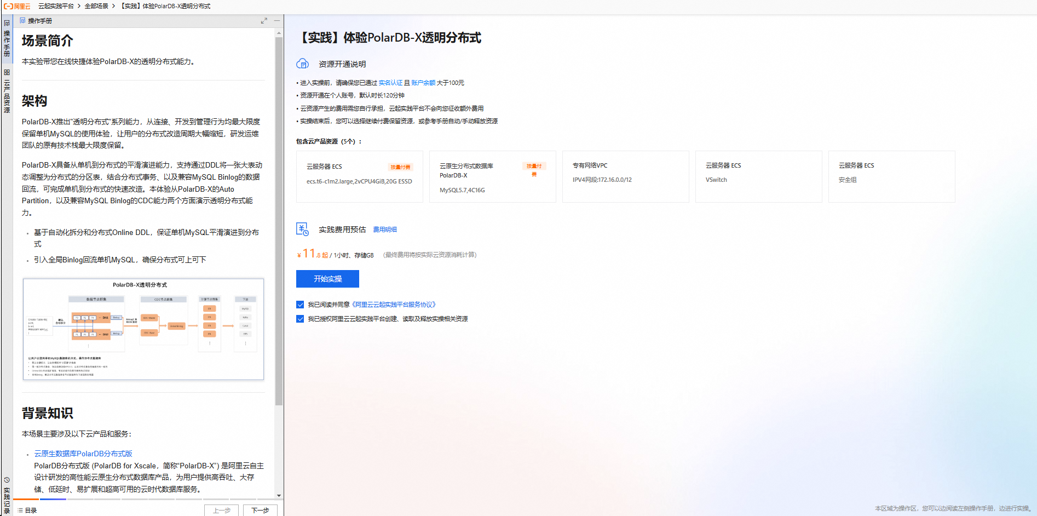
Task: Go to 云起实践平台 breadcrumb
Action: point(56,6)
